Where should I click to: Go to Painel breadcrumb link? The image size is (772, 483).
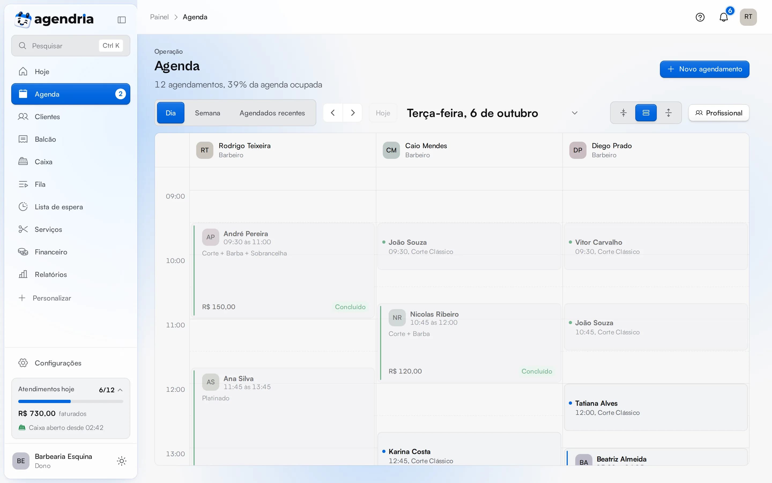coord(159,17)
